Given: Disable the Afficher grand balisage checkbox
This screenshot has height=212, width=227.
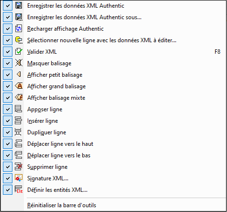Looking at the screenshot, I should point(8,86).
